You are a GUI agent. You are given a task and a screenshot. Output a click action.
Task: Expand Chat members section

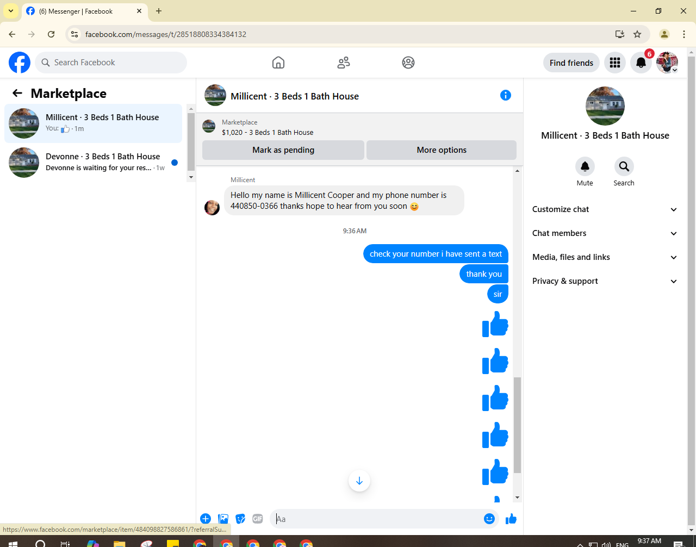[605, 233]
